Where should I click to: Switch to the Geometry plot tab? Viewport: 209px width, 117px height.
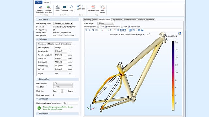pyautogui.click(x=88, y=19)
